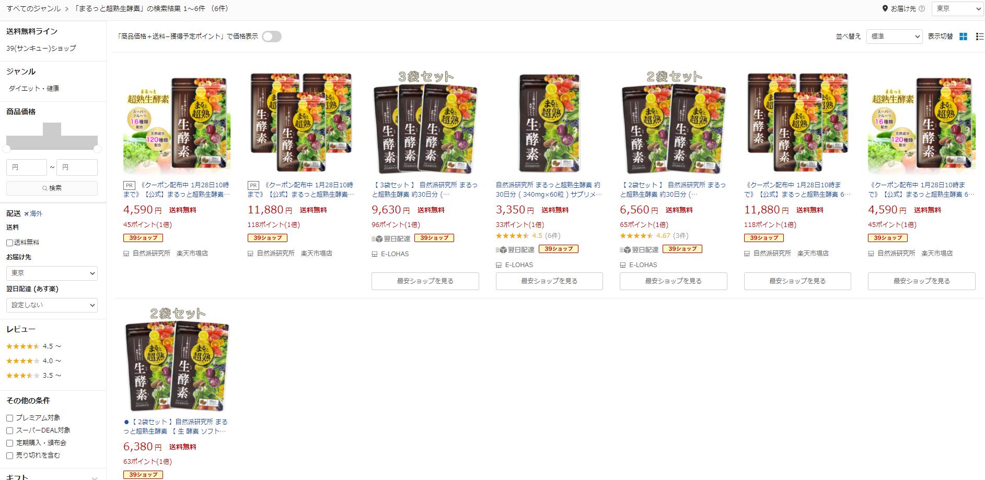Open the 39(サンキュー)ショップ link
Viewport: 985px width, 480px height.
[x=41, y=48]
